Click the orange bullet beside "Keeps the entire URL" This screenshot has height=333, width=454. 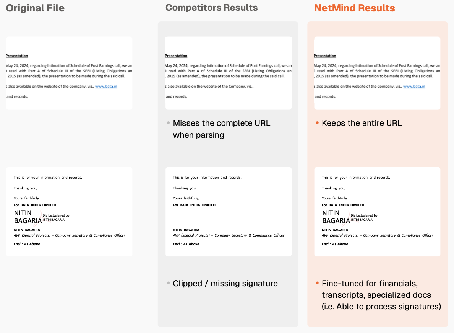coord(317,123)
